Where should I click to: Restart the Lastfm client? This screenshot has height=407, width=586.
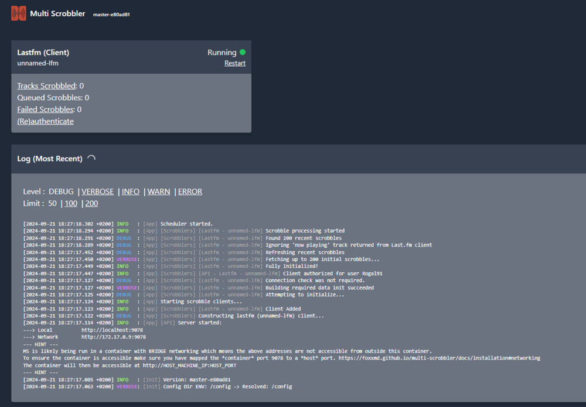coord(235,63)
